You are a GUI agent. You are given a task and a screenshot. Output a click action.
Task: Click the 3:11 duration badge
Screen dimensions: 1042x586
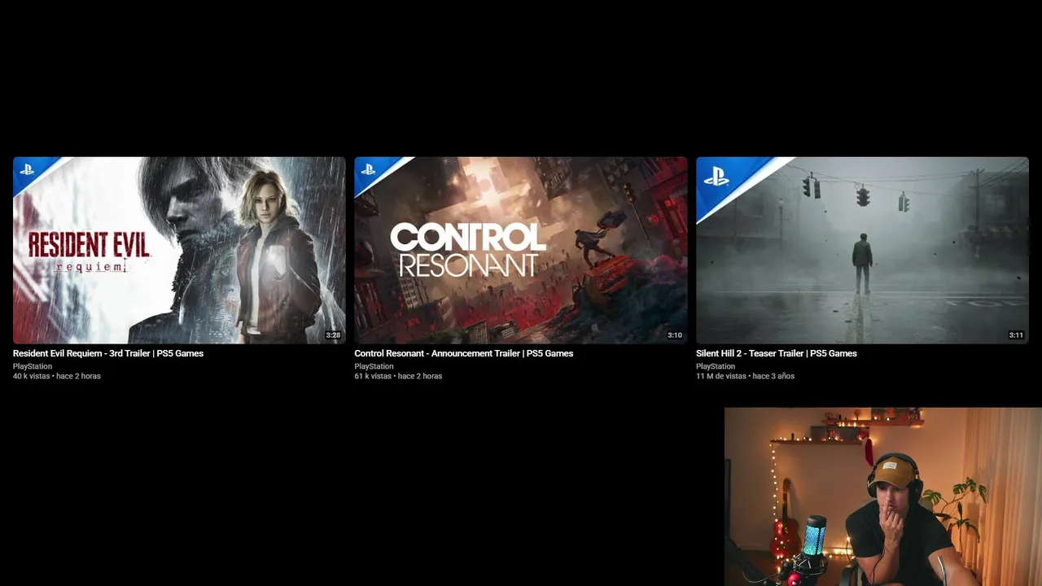tap(1016, 335)
